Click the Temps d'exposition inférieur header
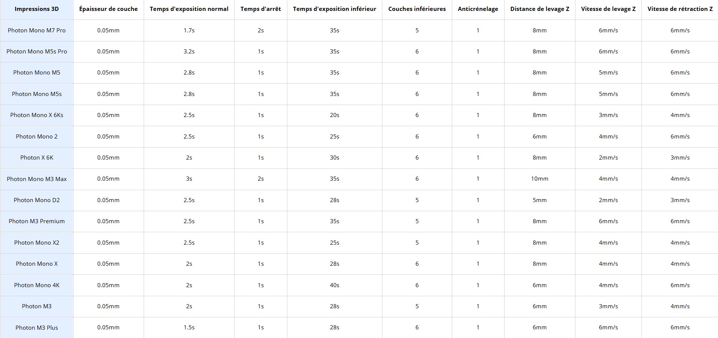This screenshot has height=338, width=718. pyautogui.click(x=334, y=9)
